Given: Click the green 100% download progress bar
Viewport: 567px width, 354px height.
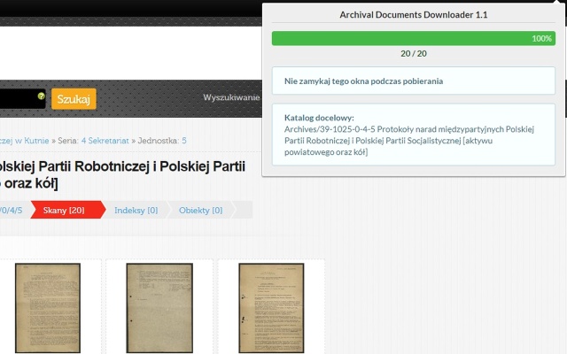Looking at the screenshot, I should 414,38.
